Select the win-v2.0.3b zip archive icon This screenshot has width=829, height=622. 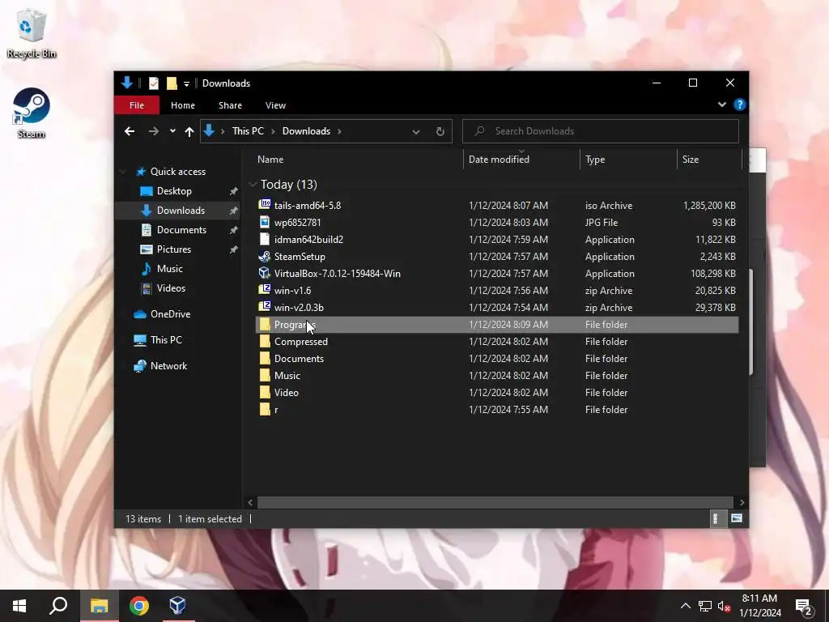tap(265, 307)
